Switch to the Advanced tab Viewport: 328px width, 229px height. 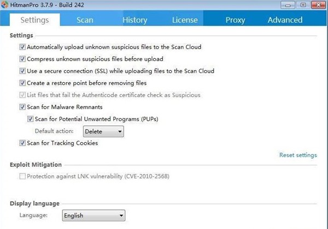click(x=285, y=20)
